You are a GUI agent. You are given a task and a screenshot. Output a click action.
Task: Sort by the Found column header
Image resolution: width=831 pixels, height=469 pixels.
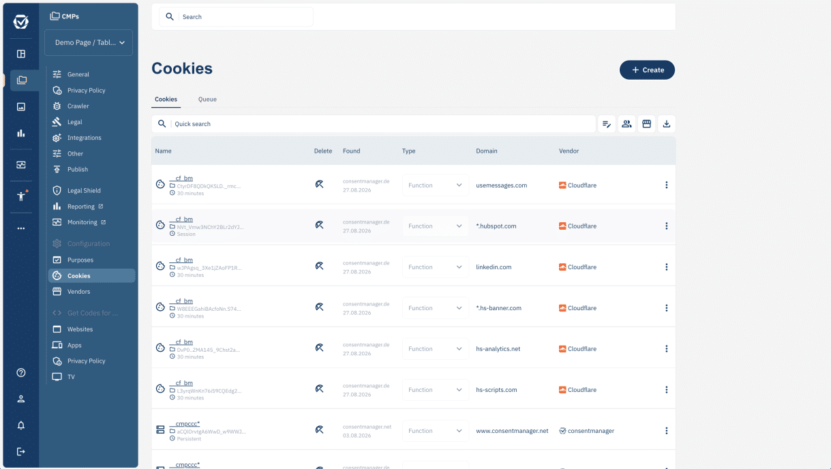[351, 151]
